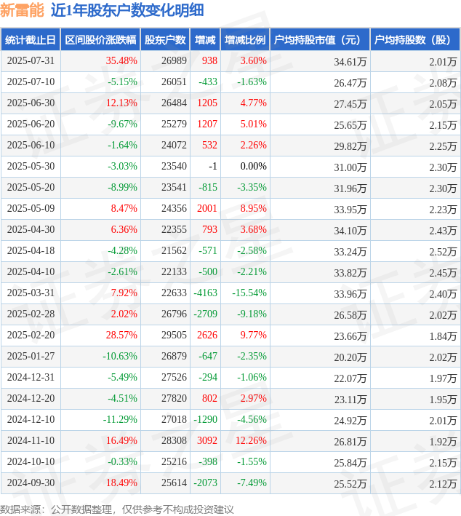Screen dimensions: 461x516
Task: Select the date cell 2025-06-30
Action: pos(31,103)
